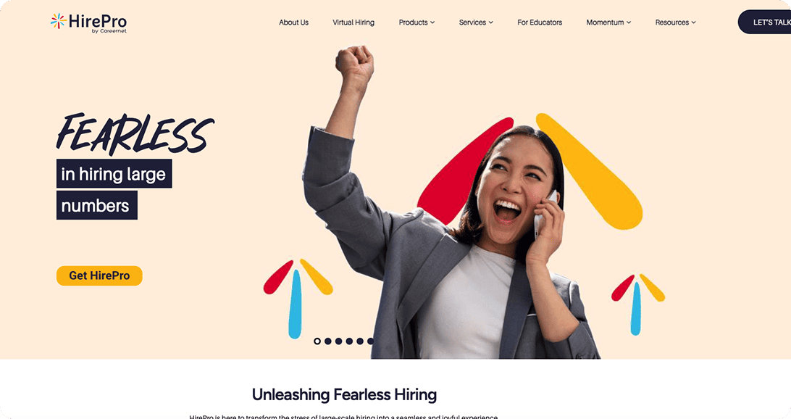
Task: Open the For Educators page
Action: (x=539, y=22)
